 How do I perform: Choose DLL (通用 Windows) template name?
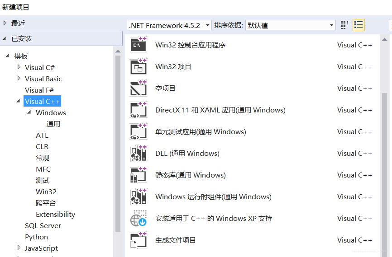187,154
